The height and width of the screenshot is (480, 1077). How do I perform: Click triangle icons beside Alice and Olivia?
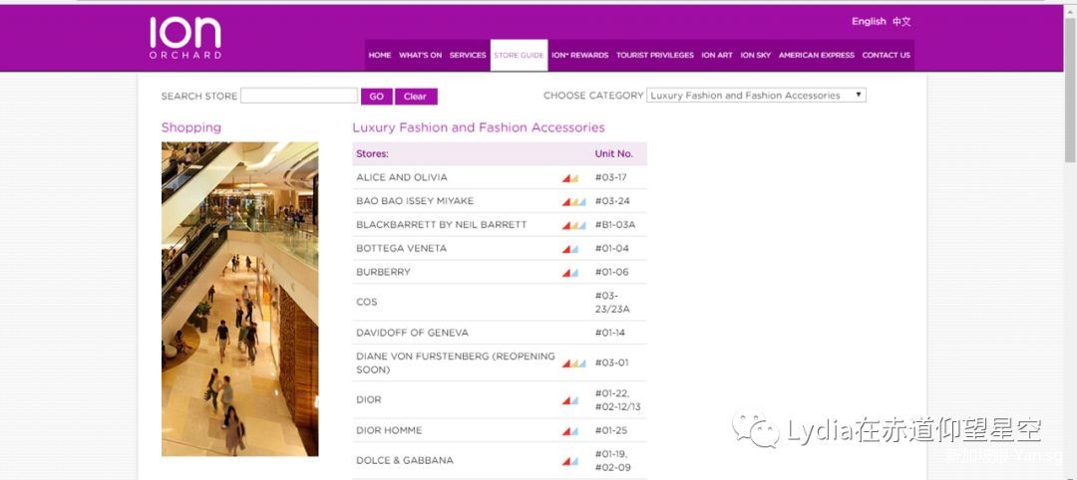click(x=570, y=178)
